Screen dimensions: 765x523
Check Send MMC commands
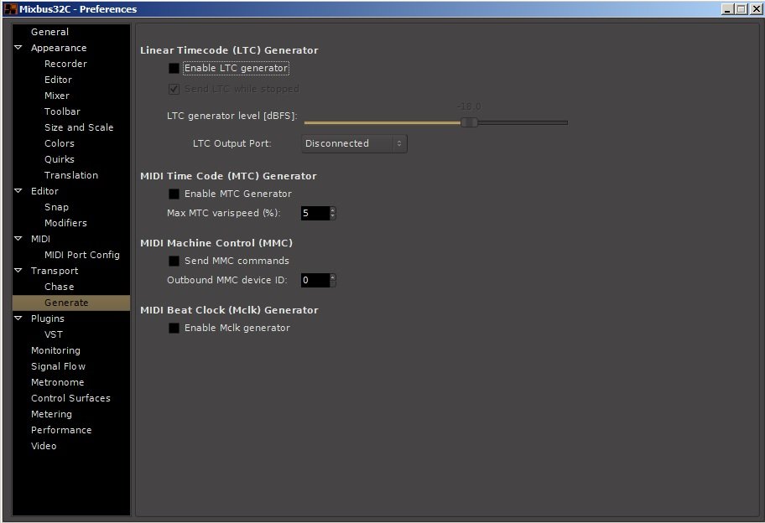pos(174,261)
